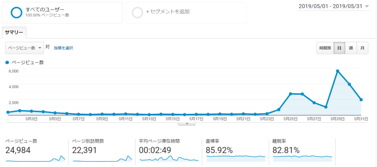This screenshot has width=377, height=167.
Task: Click the 82.81% value text
Action: [x=286, y=150]
